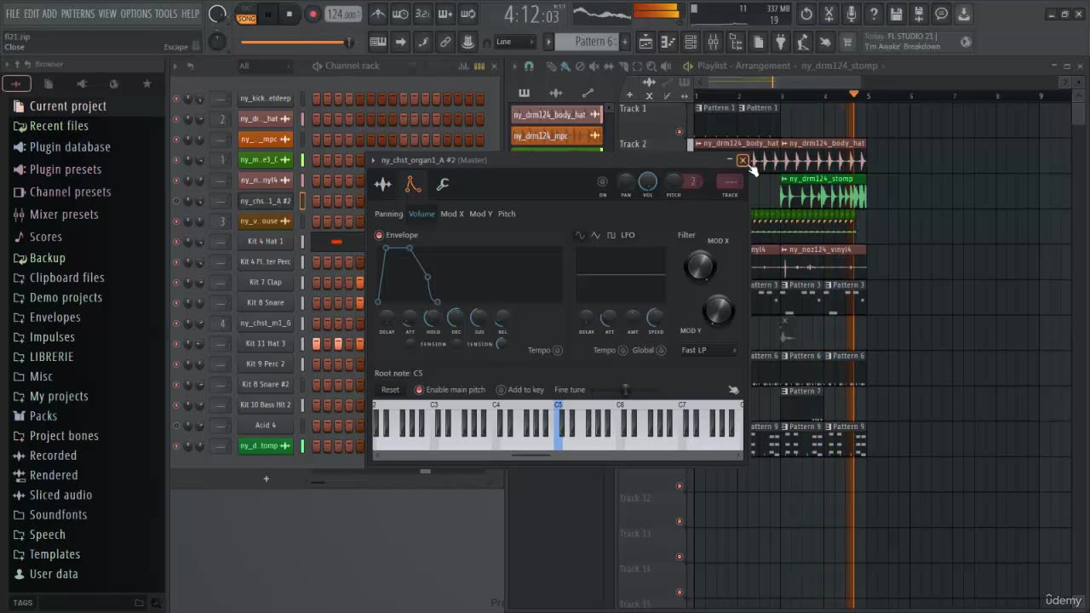Stop playback with the stop button
Screen dimensions: 1090x613
coord(290,14)
